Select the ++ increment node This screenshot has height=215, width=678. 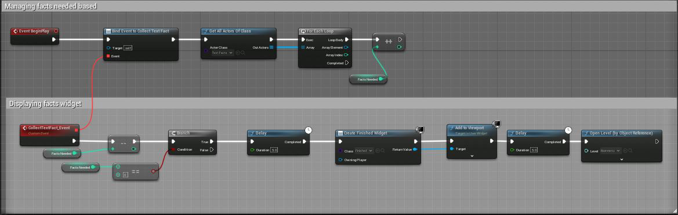click(x=389, y=42)
